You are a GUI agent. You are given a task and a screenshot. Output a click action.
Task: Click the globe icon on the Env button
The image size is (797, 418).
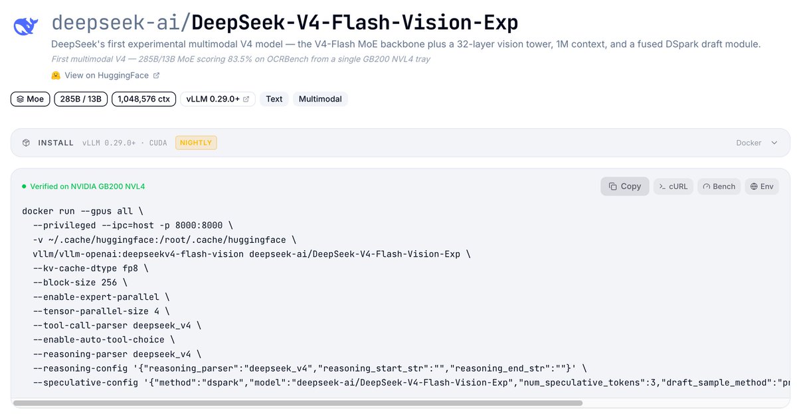(x=754, y=186)
